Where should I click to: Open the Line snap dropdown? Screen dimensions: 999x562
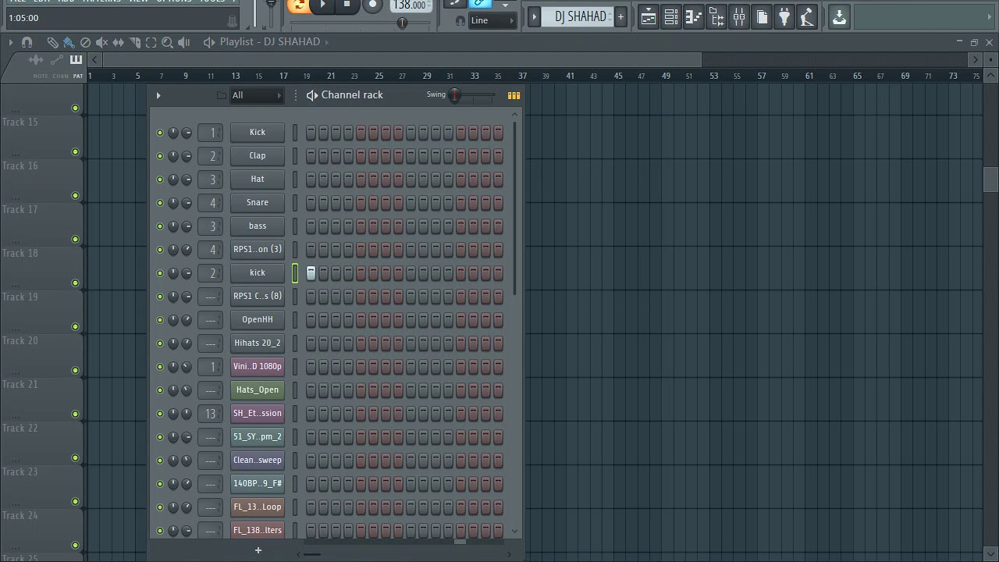click(492, 20)
